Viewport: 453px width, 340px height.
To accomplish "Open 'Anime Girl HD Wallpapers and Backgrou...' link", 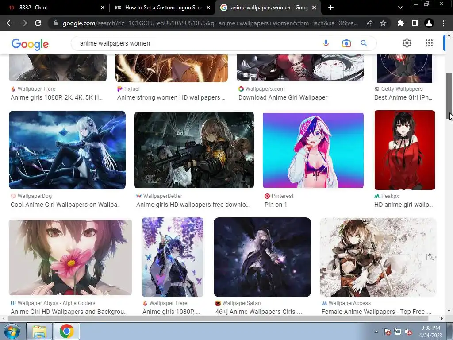I will [x=69, y=312].
